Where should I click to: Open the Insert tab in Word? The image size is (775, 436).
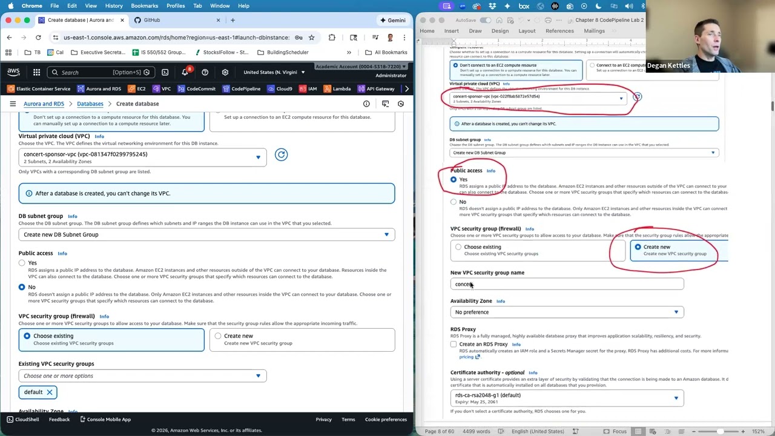[x=451, y=31]
